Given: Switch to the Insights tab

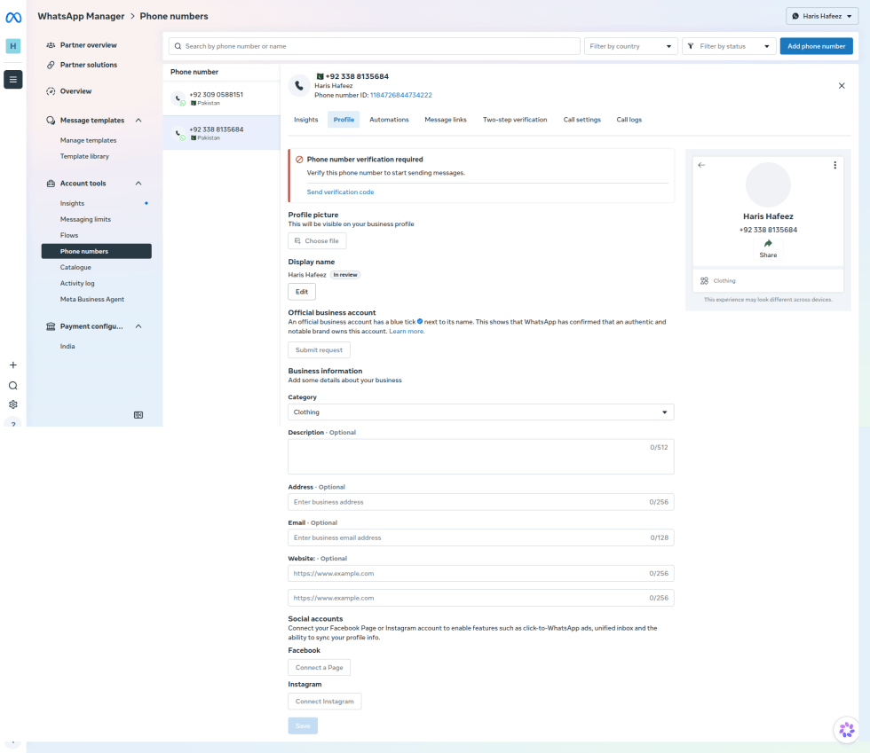Looking at the screenshot, I should 305,120.
